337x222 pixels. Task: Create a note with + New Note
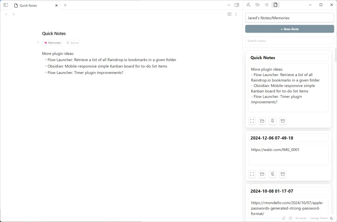coord(290,29)
